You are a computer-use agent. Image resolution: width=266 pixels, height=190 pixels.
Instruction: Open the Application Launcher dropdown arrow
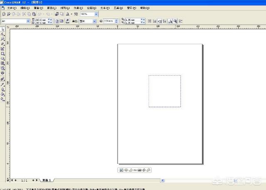(71, 14)
